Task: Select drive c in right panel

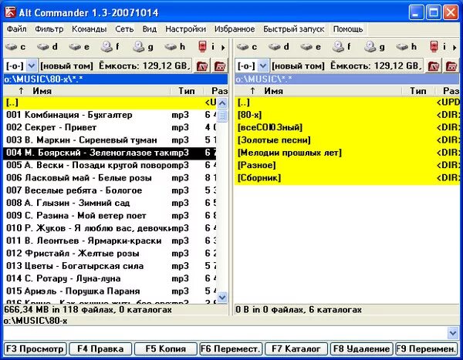Action: pos(247,46)
